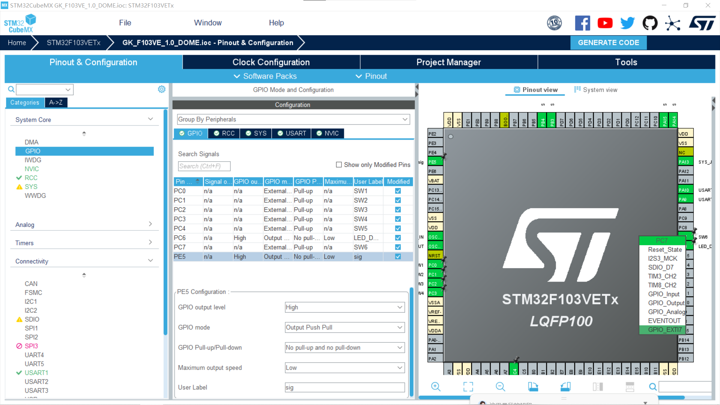Collapse the Connectivity category
Viewport: 720px width, 405px height.
point(150,260)
